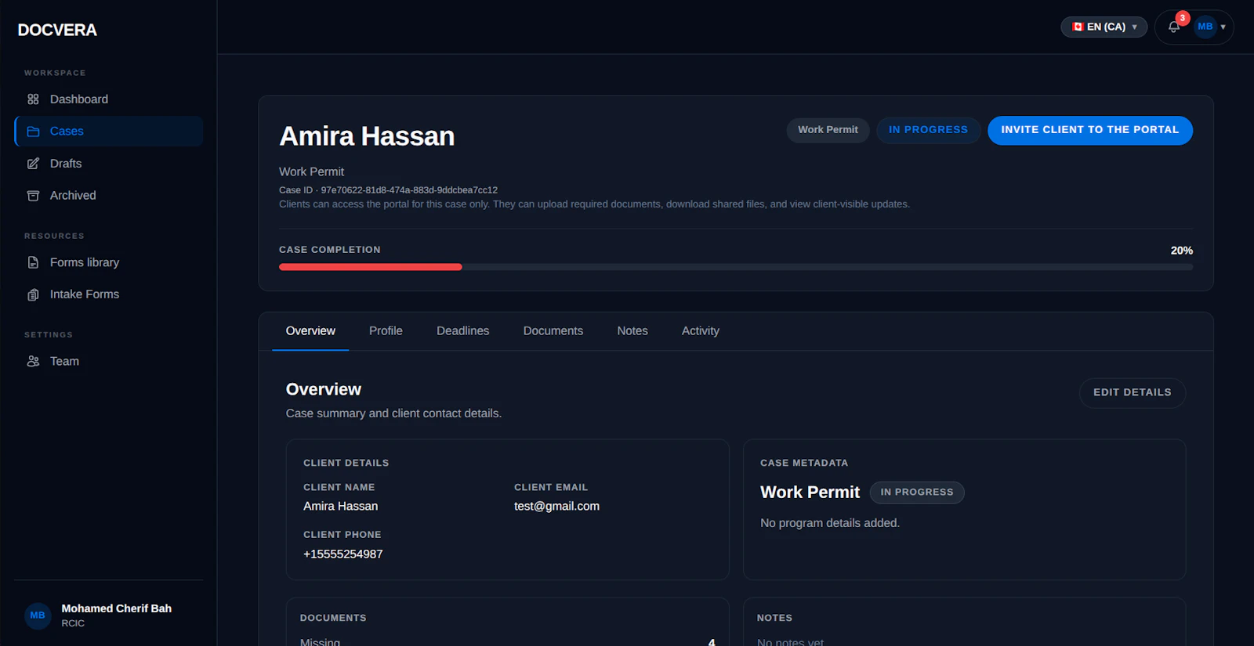Open Forms library
Viewport: 1254px width, 646px height.
coord(108,262)
